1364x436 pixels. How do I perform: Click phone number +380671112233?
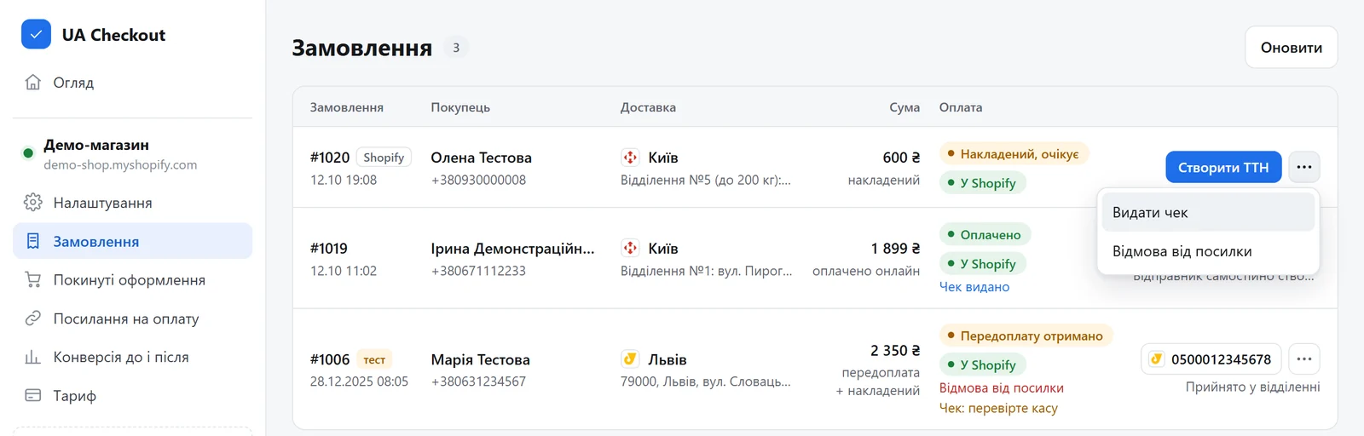478,271
